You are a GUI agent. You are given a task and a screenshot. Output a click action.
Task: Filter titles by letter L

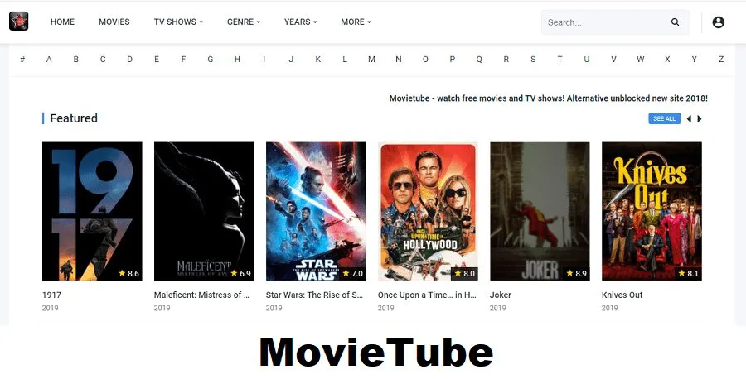coord(345,60)
